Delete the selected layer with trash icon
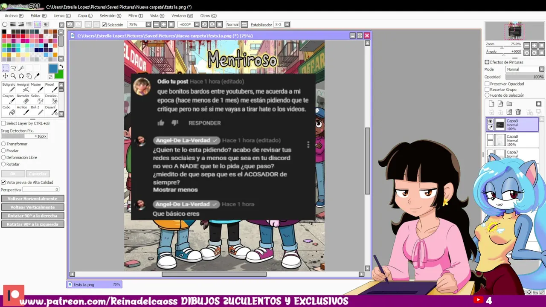The image size is (546, 307). [518, 112]
